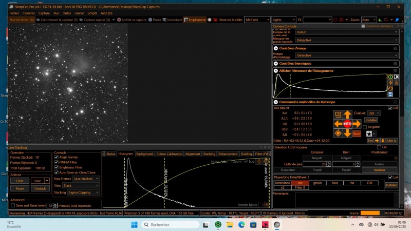Toggle the PlayerOne FilterWheel Lié checkbox
The height and width of the screenshot is (231, 411).
(x=390, y=177)
